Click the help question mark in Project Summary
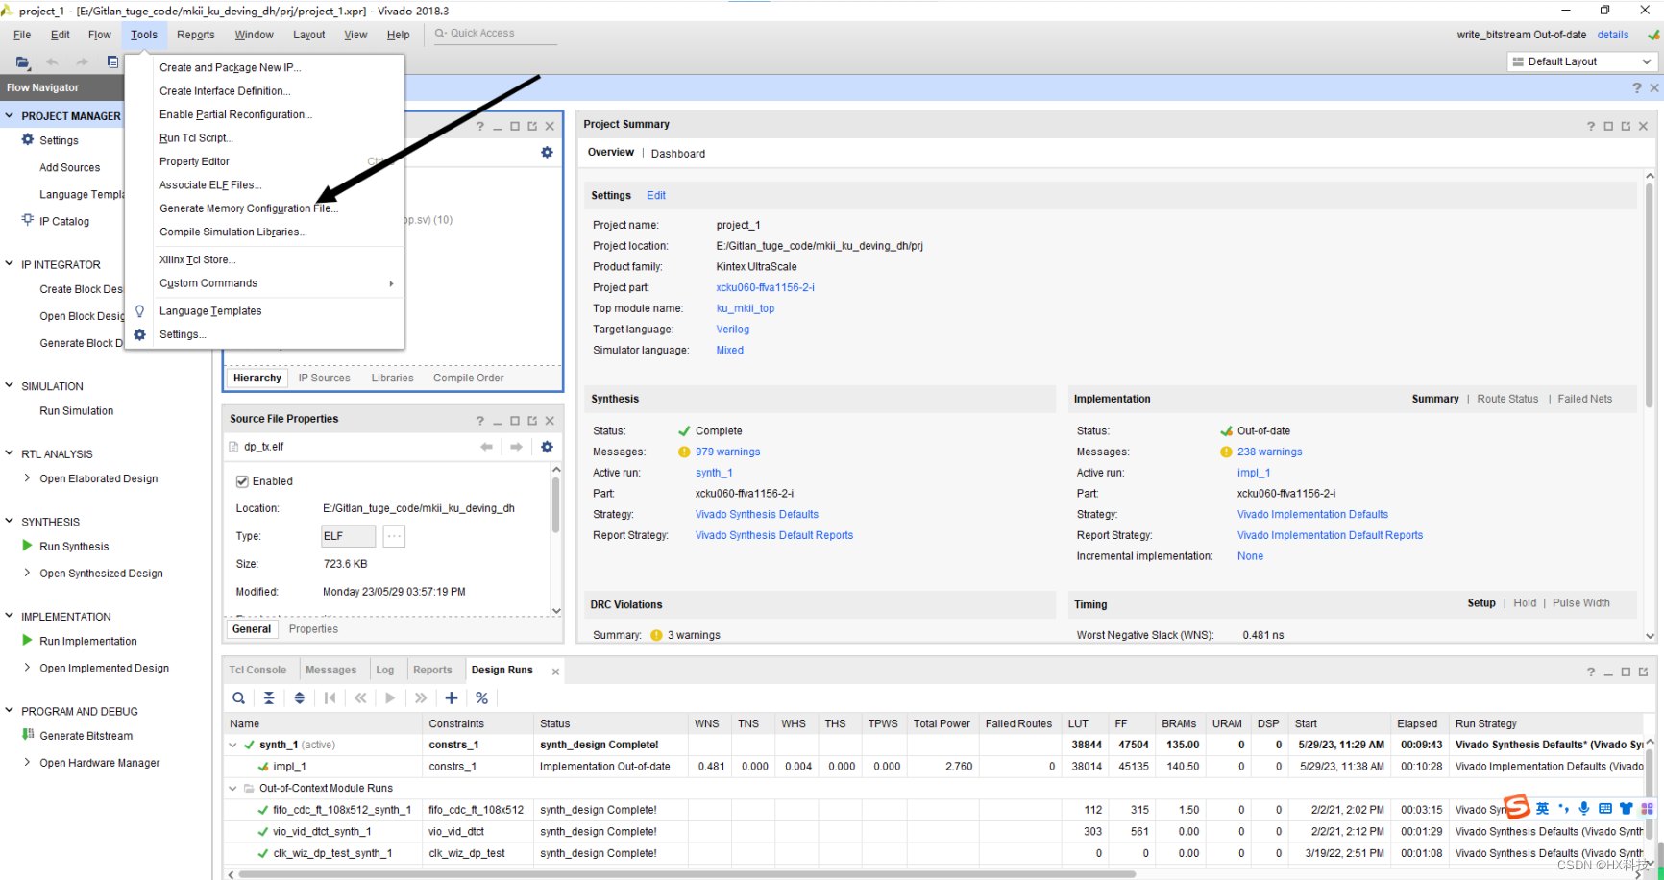The width and height of the screenshot is (1664, 880). (x=1591, y=127)
